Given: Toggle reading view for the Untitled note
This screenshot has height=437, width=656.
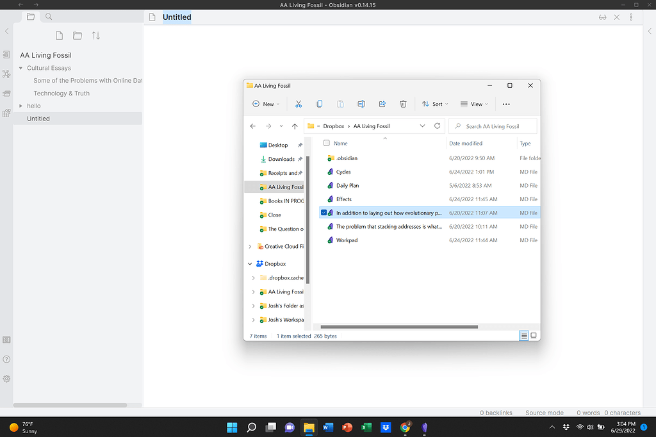Looking at the screenshot, I should click(x=602, y=17).
